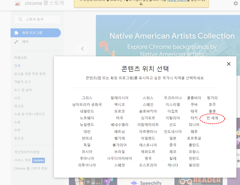Select 그리스 in country list

(x=87, y=98)
